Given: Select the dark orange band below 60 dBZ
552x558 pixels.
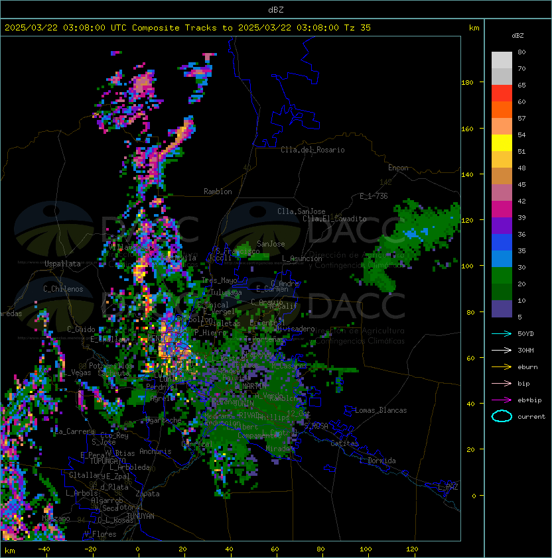Looking at the screenshot, I should point(502,109).
